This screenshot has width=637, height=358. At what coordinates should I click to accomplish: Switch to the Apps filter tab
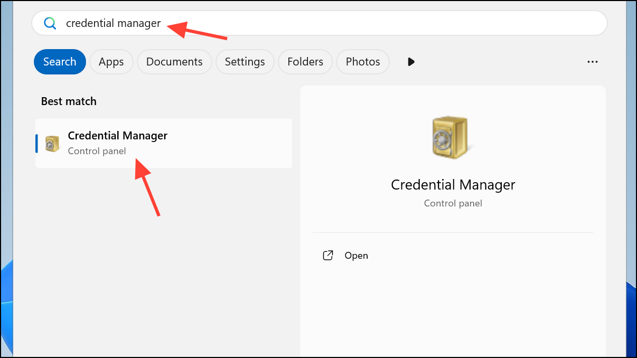[111, 62]
